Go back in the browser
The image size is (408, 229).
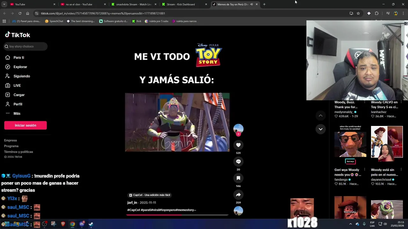[x=4, y=13]
